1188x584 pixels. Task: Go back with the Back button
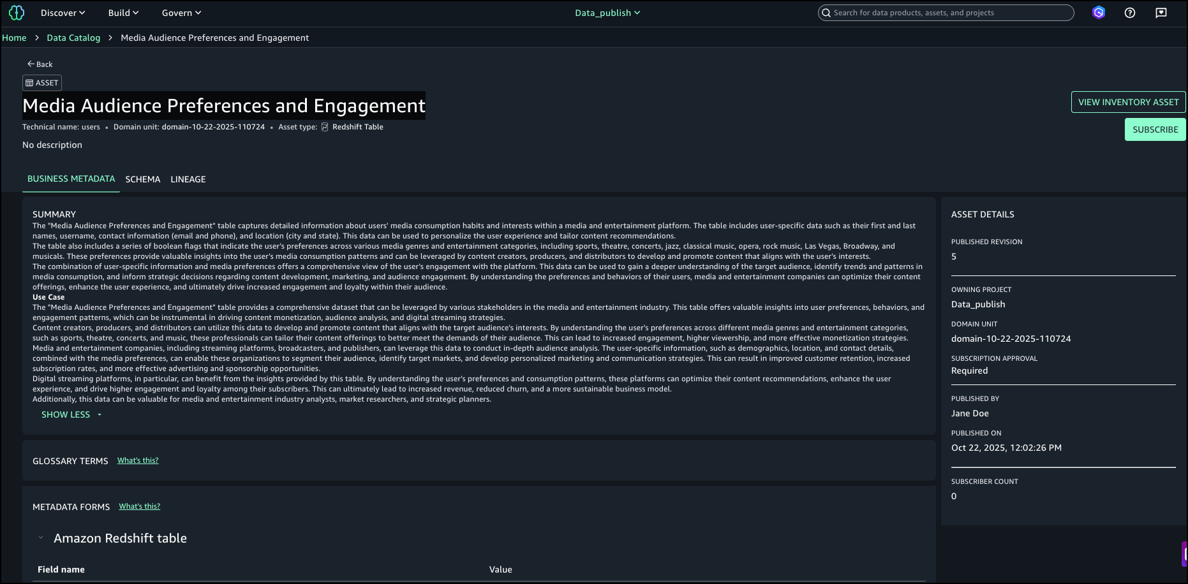click(x=40, y=64)
